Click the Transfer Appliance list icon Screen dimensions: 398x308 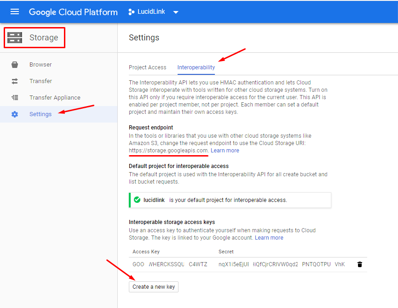tap(15, 97)
